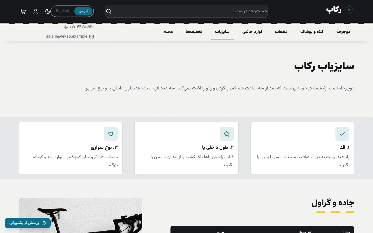The height and width of the screenshot is (233, 373).
Task: Click the chat icon in the support button
Action: 44,223
